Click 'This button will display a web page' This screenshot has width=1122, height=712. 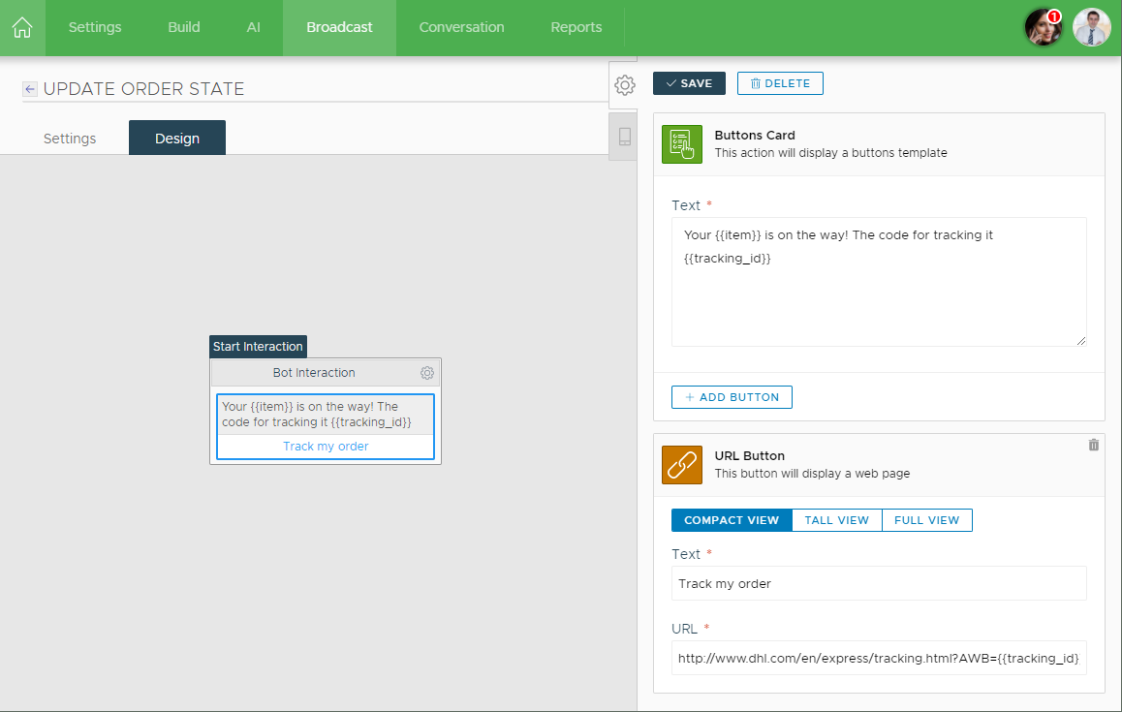(x=812, y=474)
